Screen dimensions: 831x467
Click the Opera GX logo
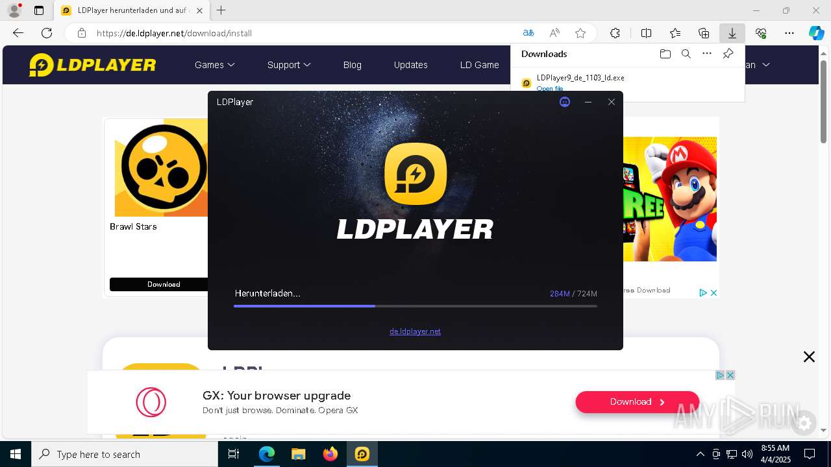click(151, 402)
